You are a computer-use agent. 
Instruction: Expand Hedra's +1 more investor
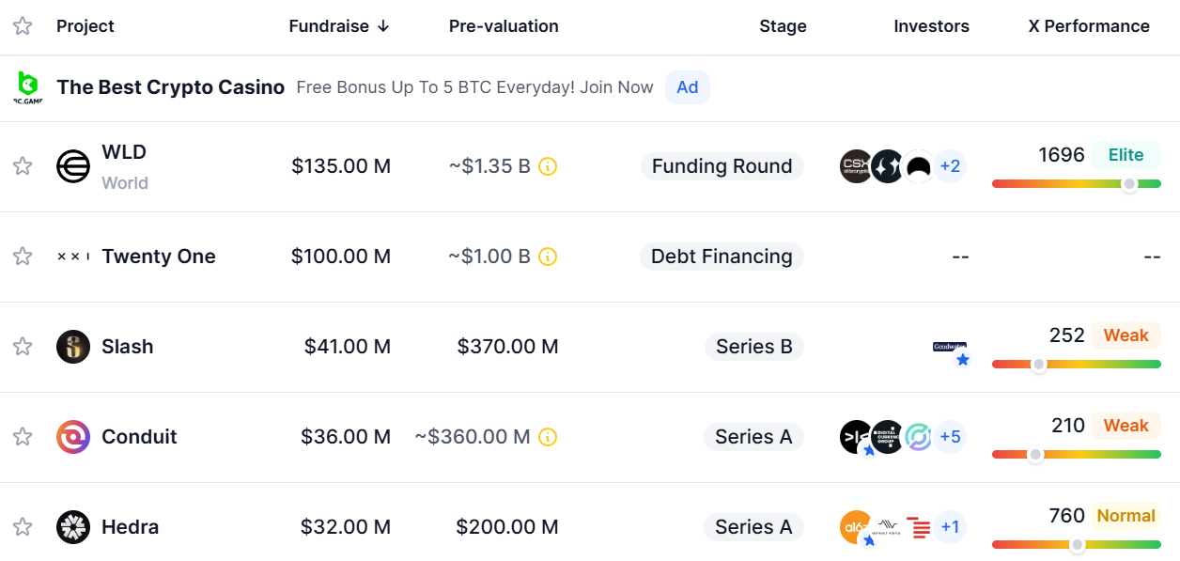click(x=950, y=527)
